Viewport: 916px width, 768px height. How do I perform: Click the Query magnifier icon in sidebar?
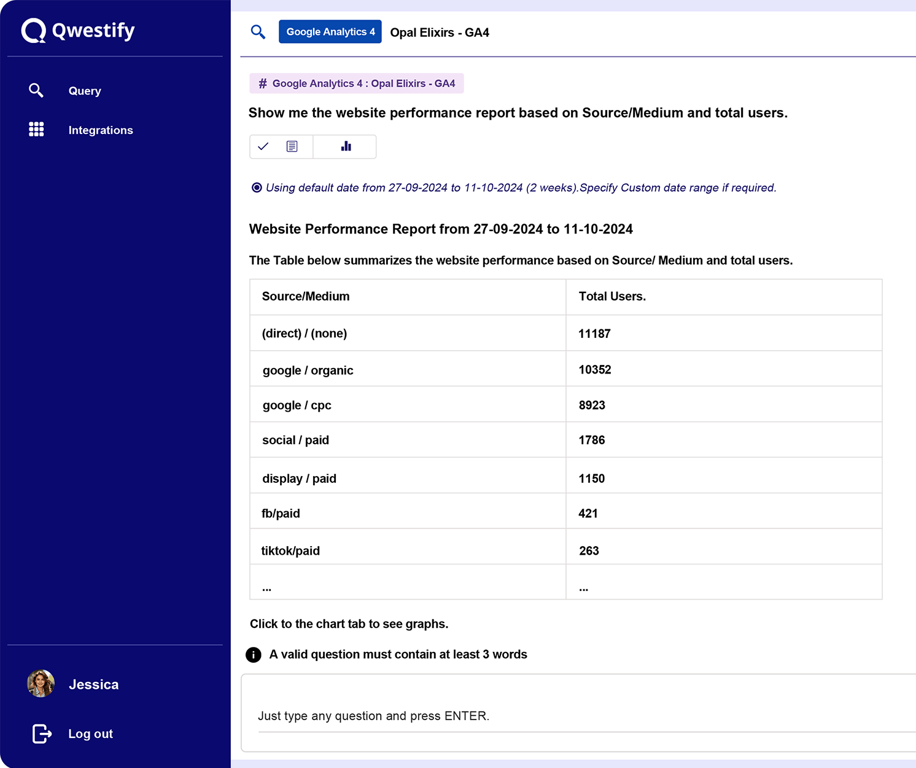(x=36, y=91)
